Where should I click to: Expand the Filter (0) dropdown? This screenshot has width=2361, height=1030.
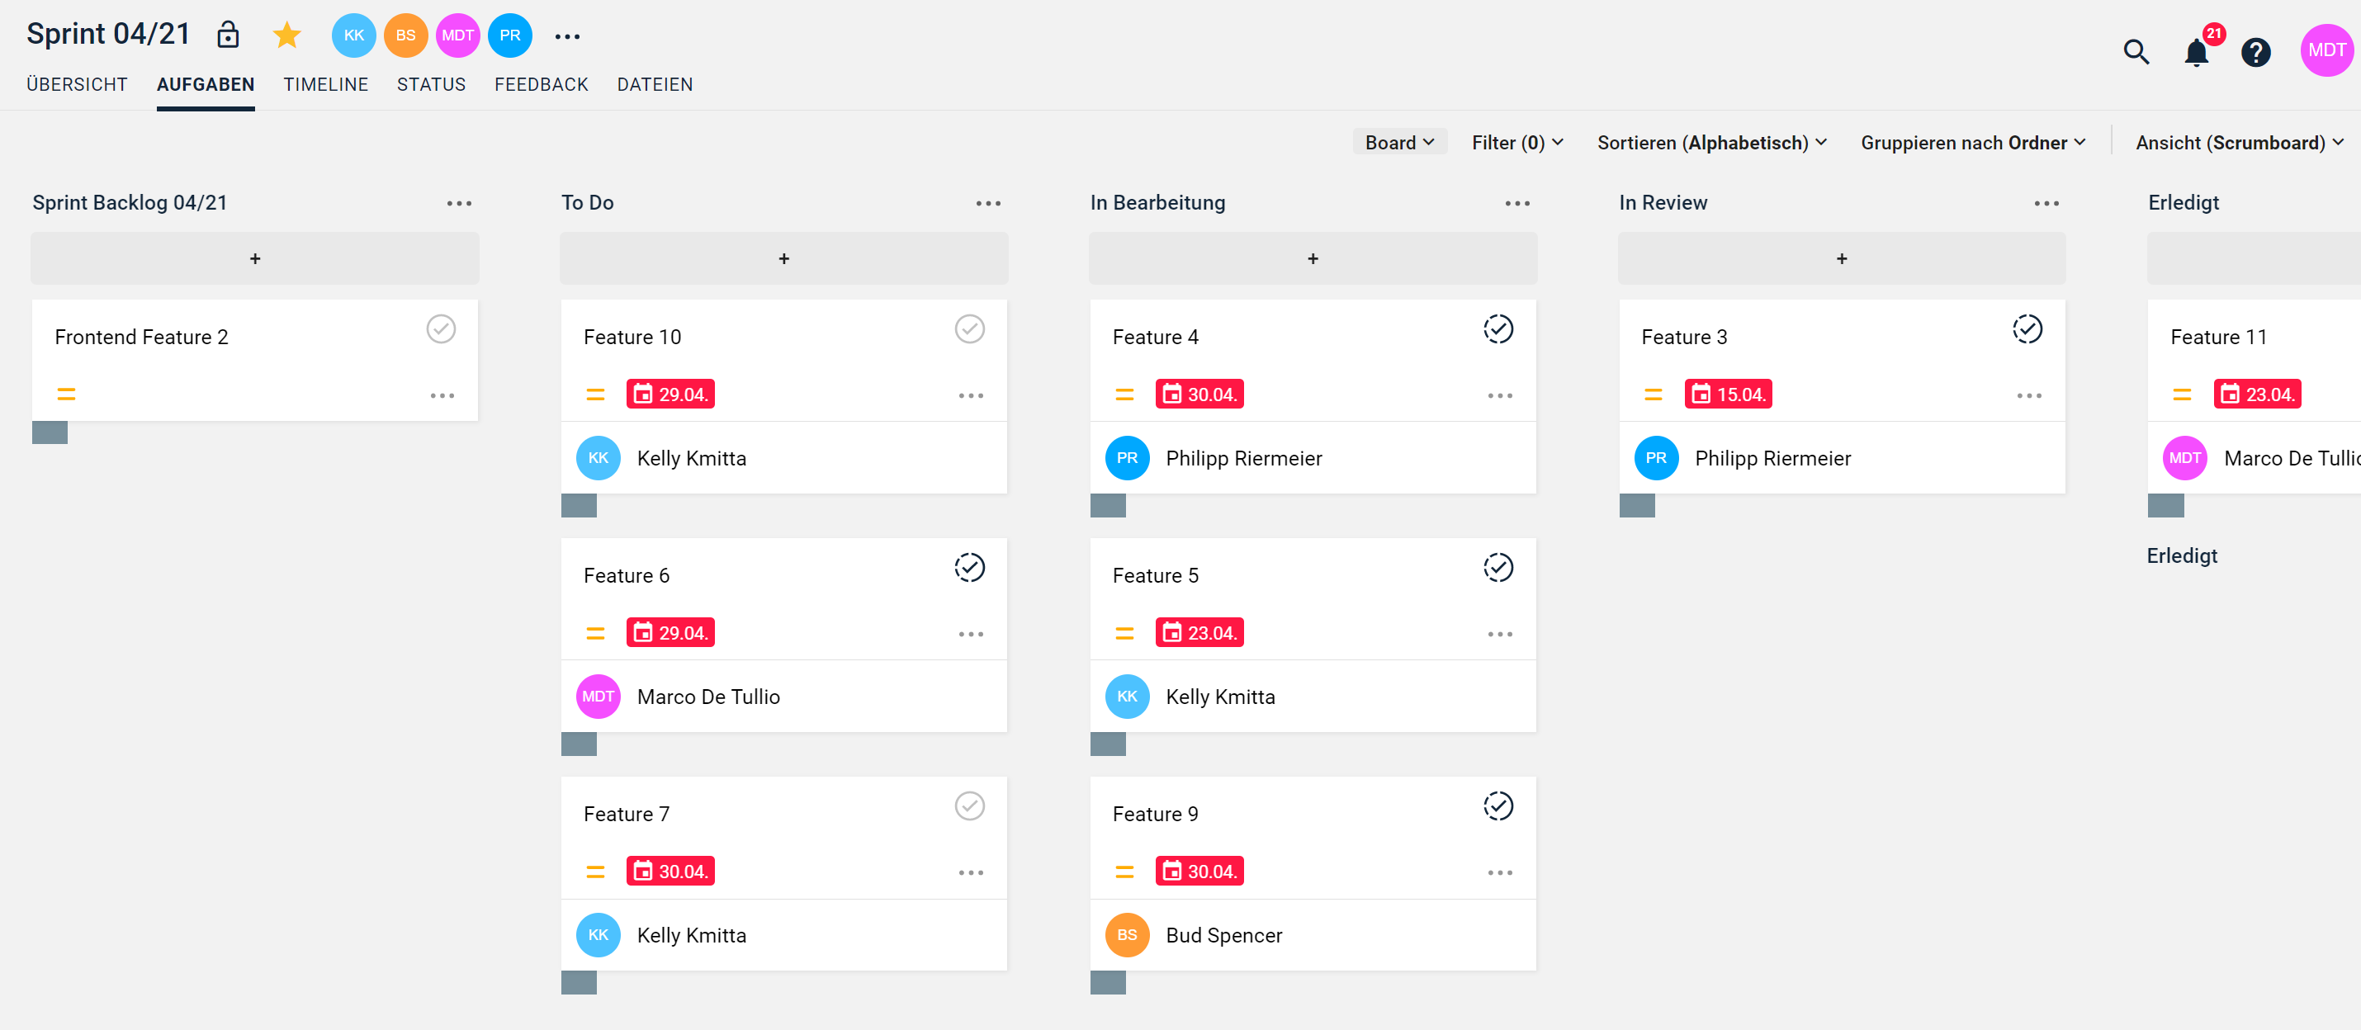pyautogui.click(x=1516, y=143)
